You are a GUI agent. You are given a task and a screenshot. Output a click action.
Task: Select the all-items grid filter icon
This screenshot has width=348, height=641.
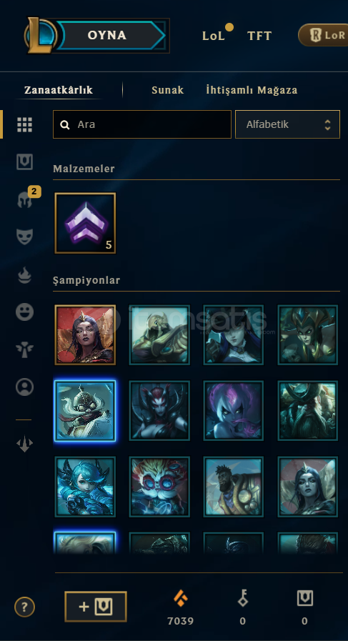click(x=24, y=124)
